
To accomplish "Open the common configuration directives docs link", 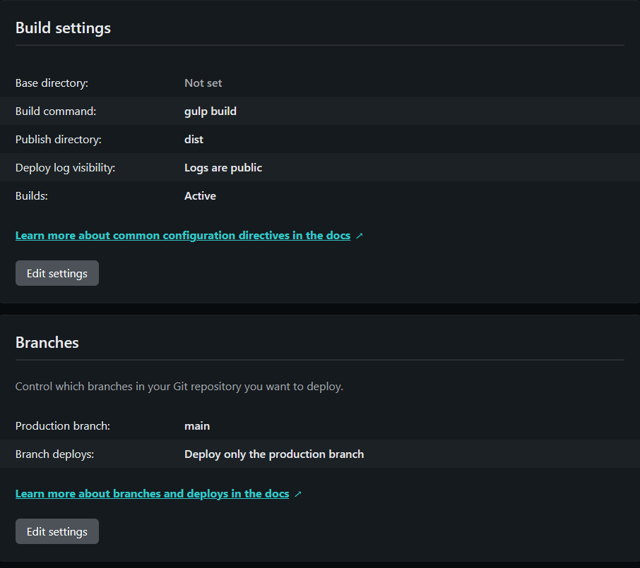I will coord(182,236).
